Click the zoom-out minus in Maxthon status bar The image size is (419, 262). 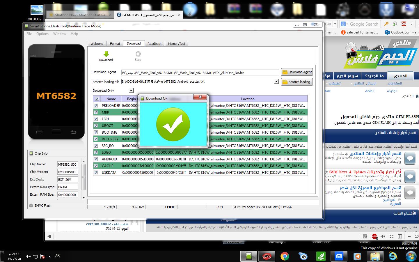[409, 236]
